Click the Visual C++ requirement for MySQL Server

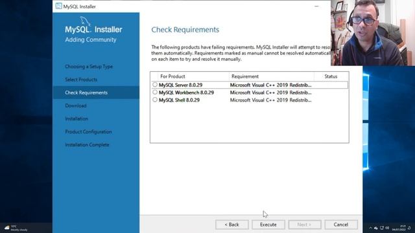[x=270, y=85]
